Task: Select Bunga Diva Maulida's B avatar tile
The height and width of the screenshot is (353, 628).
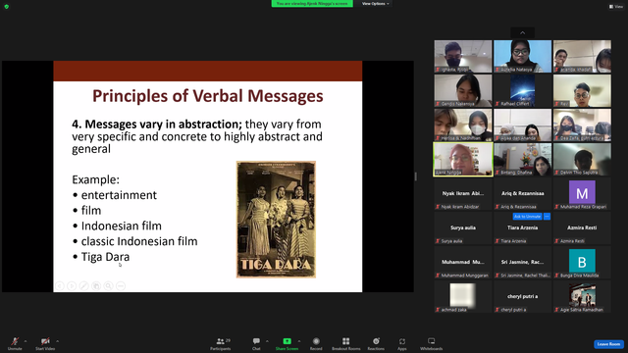Action: point(582,263)
